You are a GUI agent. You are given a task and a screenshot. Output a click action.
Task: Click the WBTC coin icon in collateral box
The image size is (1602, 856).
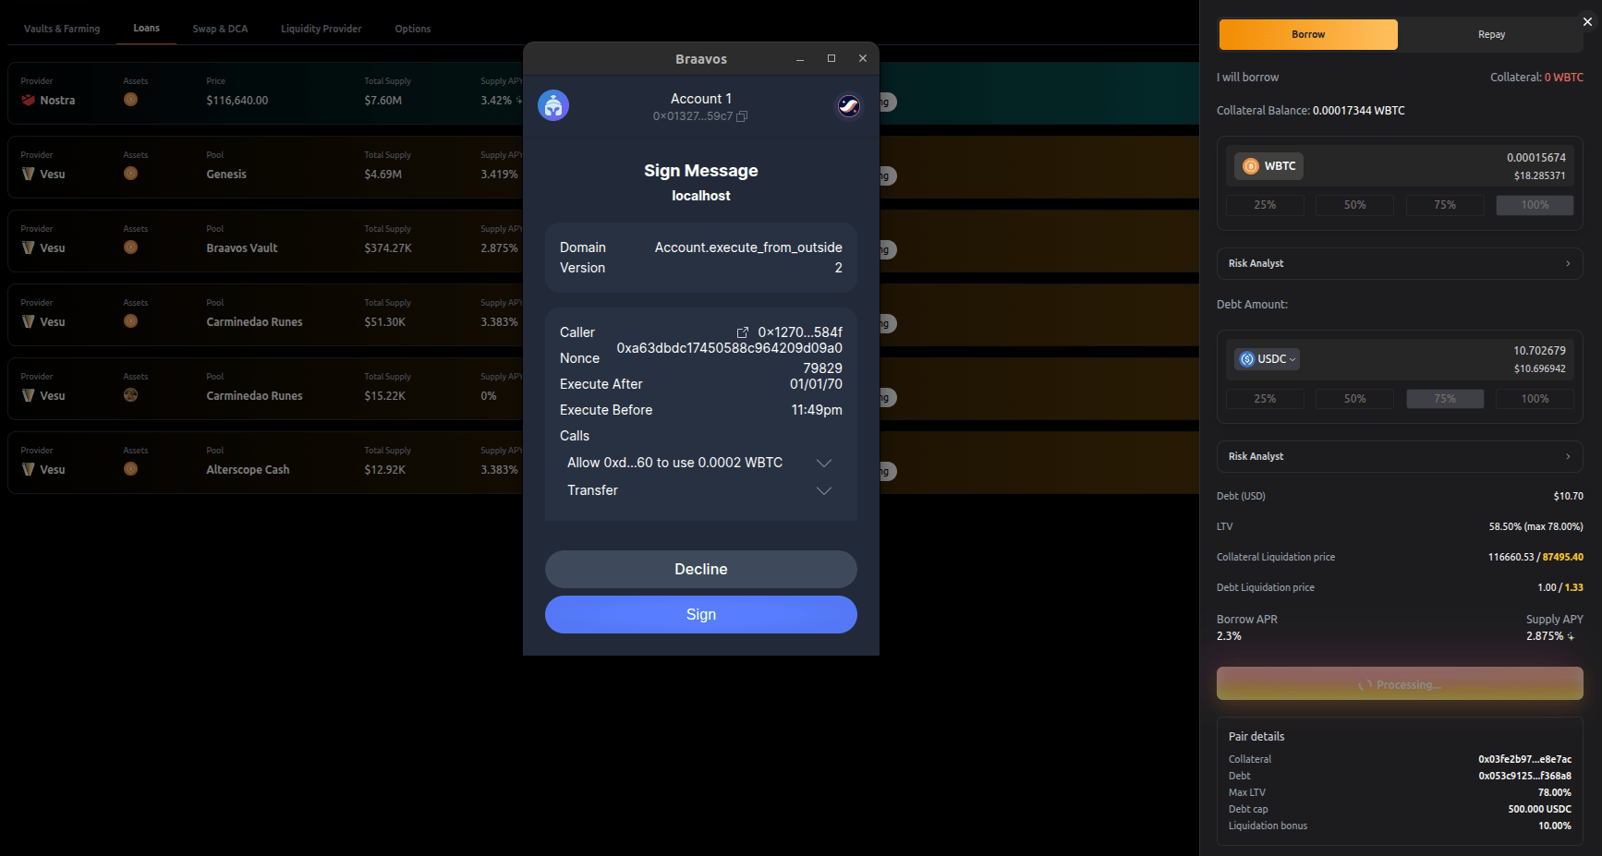click(x=1251, y=166)
